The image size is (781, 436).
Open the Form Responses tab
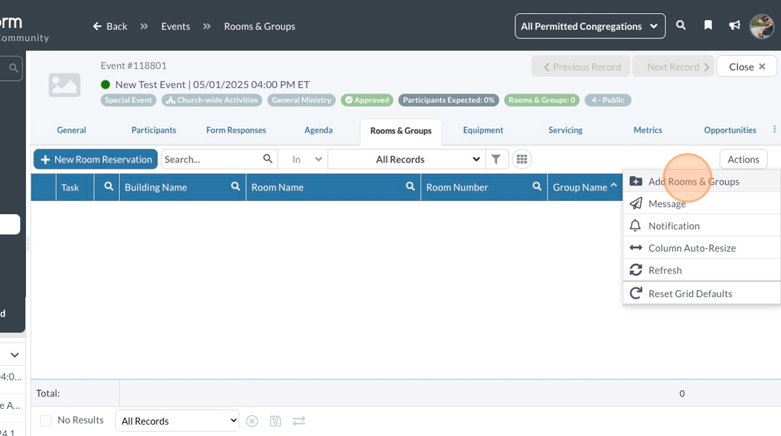(236, 130)
